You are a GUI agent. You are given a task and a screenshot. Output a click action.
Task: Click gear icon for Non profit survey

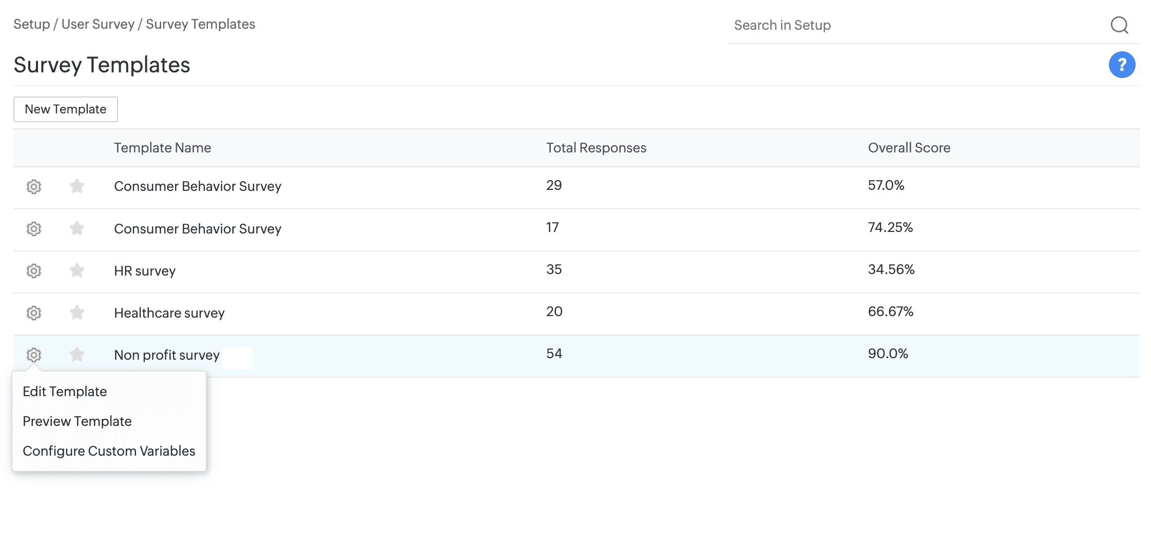pos(34,355)
